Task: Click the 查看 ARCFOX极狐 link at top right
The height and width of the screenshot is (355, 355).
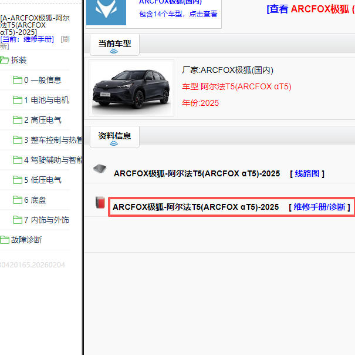Action: (x=310, y=9)
